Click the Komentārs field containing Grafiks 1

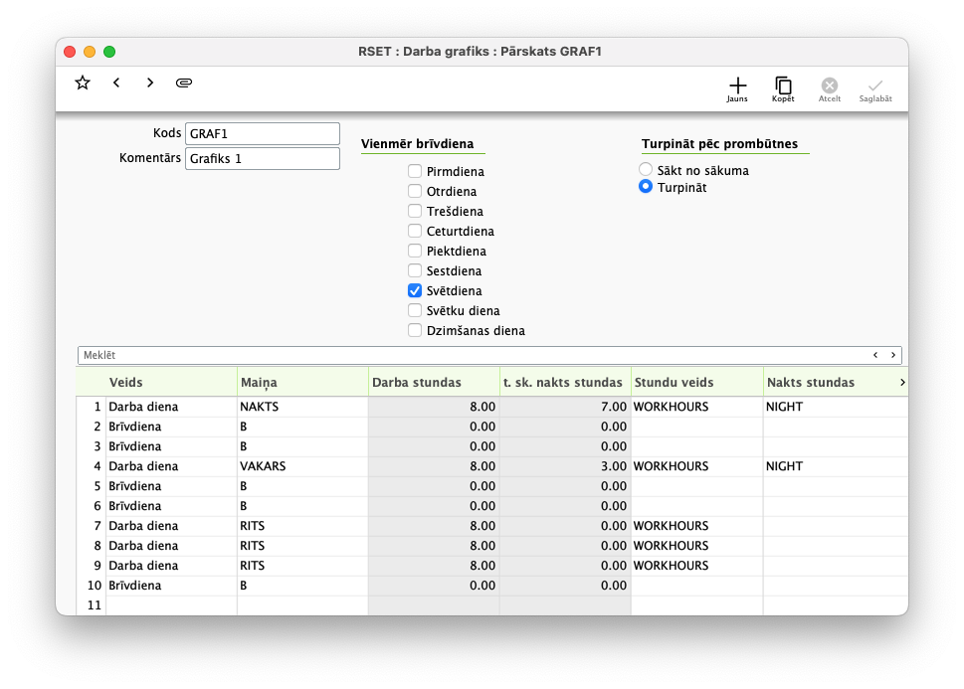click(x=263, y=158)
